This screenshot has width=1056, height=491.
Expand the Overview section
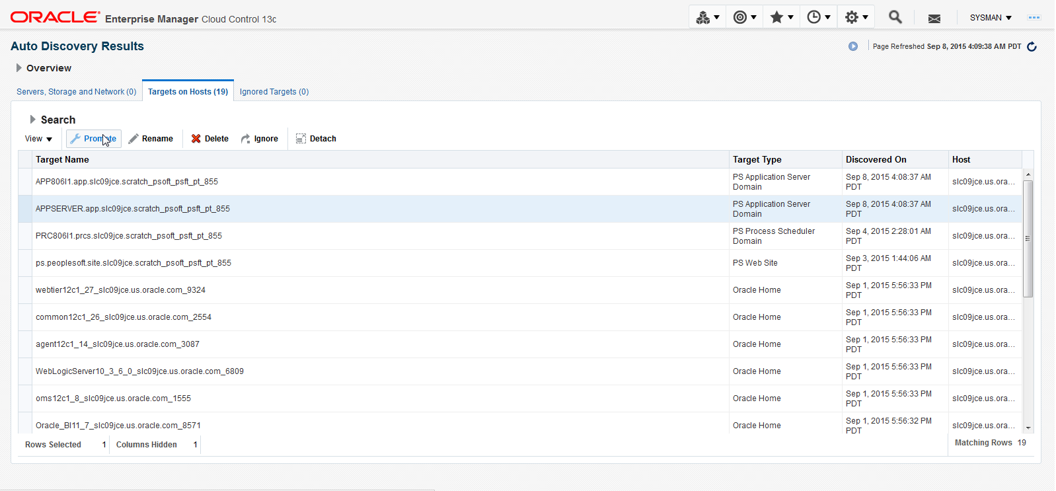(19, 68)
